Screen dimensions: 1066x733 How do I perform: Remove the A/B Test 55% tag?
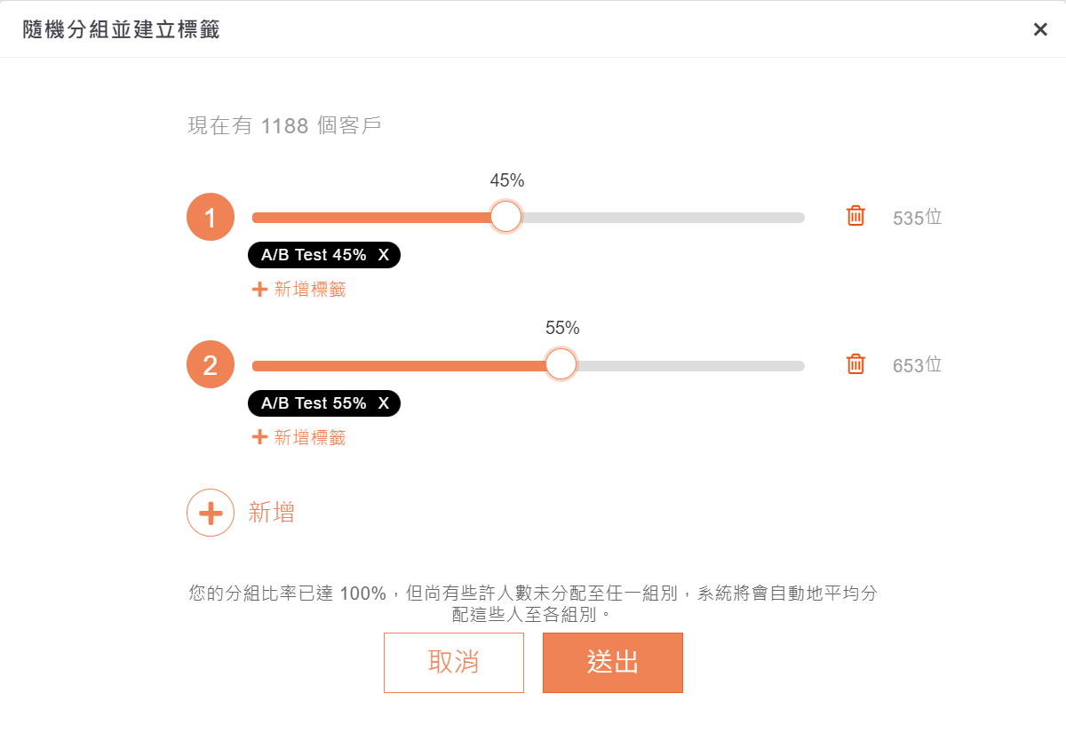[384, 403]
